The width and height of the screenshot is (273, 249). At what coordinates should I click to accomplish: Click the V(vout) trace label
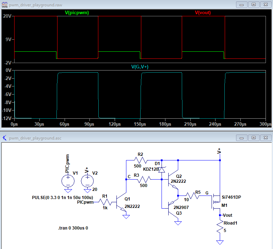coord(203,13)
